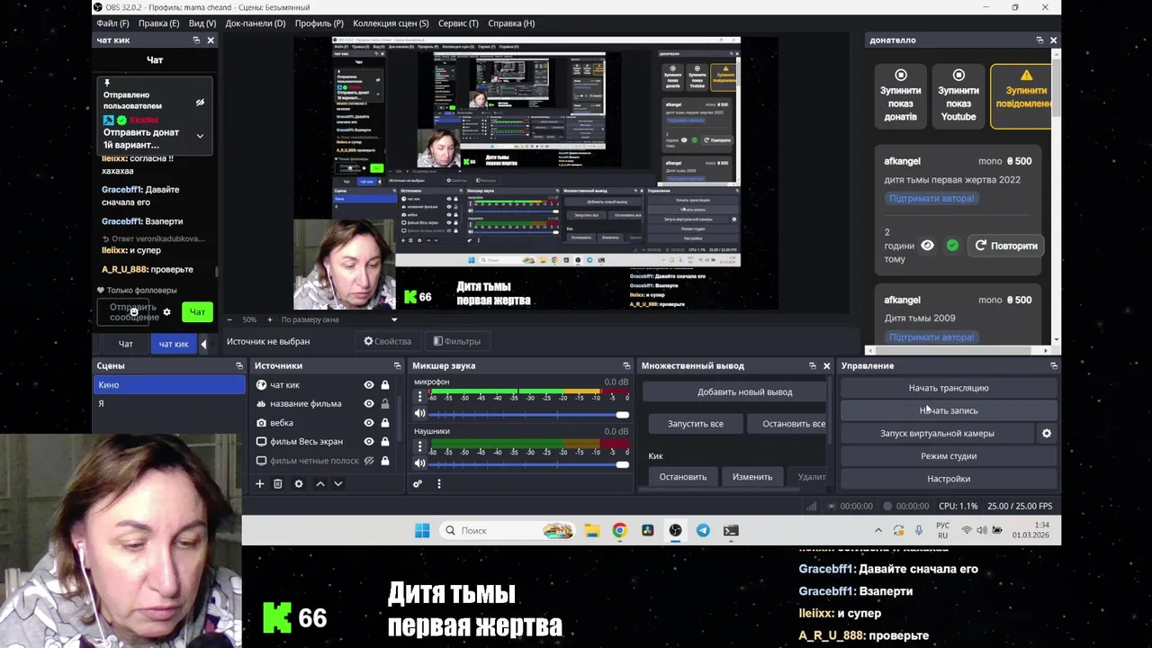The width and height of the screenshot is (1152, 648).
Task: Open Правка (E) menu
Action: click(x=158, y=23)
